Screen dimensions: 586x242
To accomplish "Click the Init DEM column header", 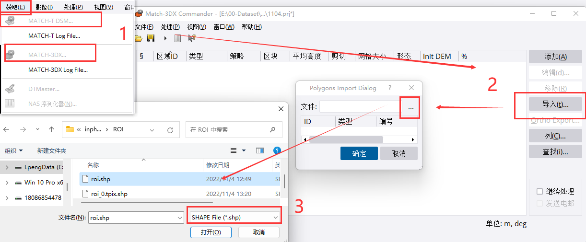I will tap(437, 56).
